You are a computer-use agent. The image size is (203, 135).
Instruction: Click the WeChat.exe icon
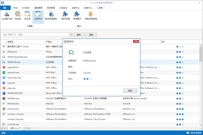tap(4, 104)
